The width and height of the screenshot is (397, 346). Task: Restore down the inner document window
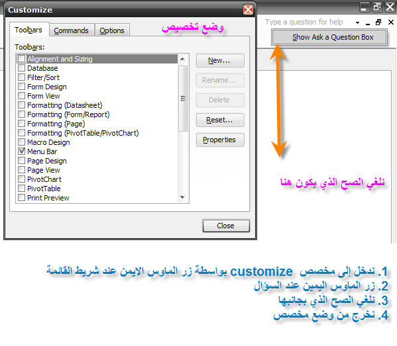tap(378, 22)
